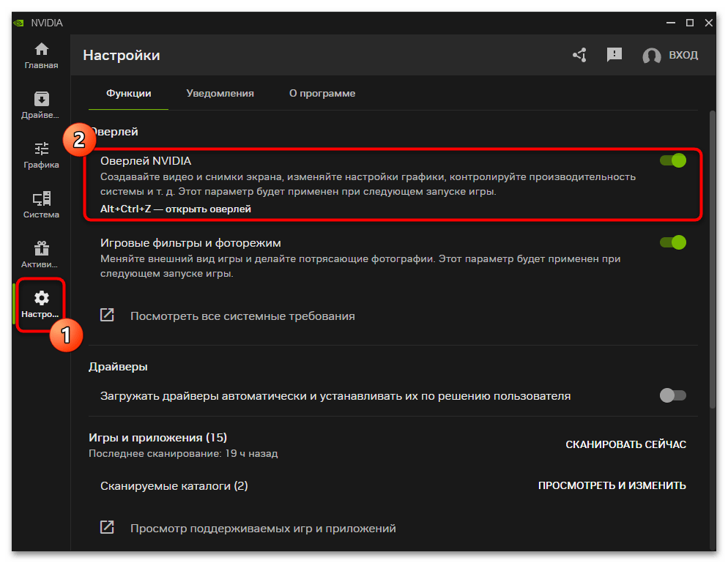This screenshot has height=563, width=728.
Task: Click Сканируемые каталоги (2) label
Action: 174,486
